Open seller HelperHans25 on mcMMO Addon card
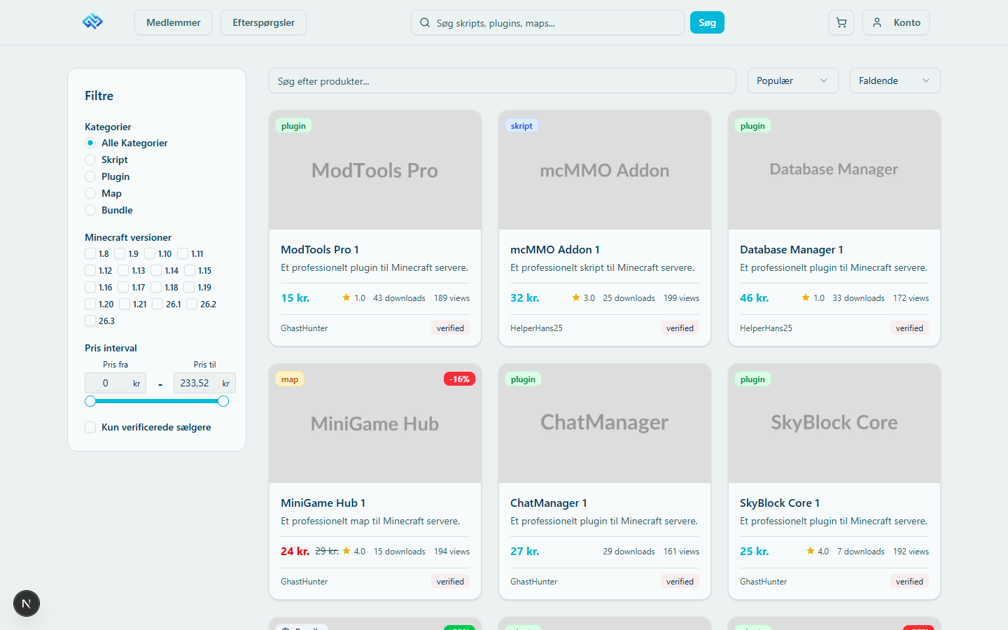Viewport: 1008px width, 630px height. (x=536, y=328)
